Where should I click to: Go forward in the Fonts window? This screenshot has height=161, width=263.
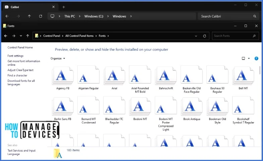click(x=14, y=36)
